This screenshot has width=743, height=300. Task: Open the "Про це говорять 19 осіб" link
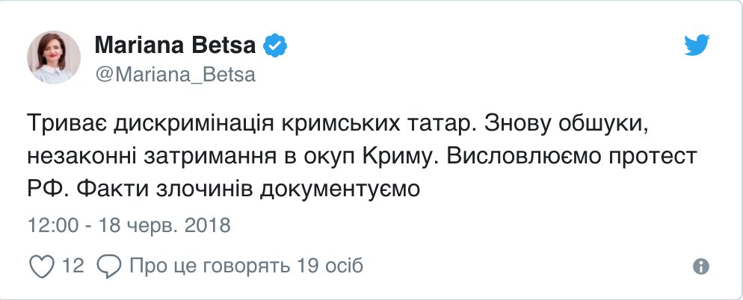click(246, 266)
